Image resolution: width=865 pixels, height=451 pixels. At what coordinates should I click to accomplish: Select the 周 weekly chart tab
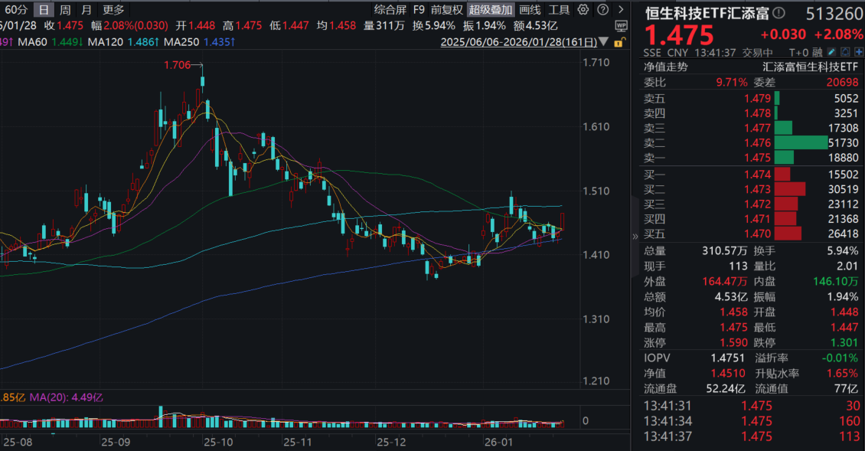pos(66,10)
